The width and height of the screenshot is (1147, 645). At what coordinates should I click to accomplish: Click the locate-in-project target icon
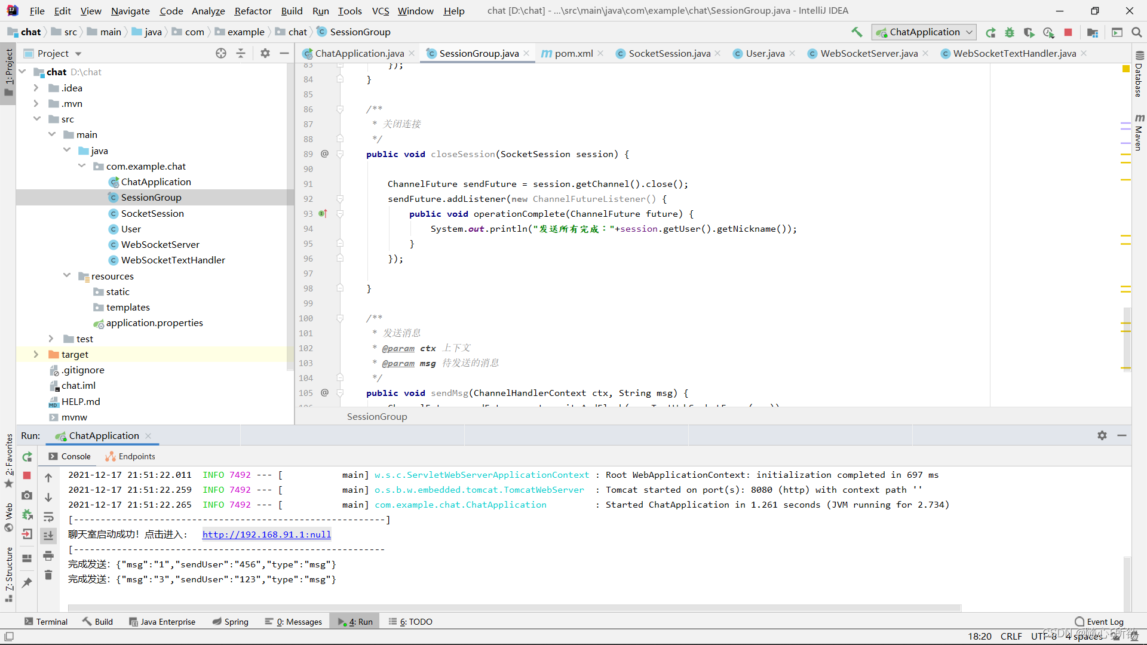221,53
